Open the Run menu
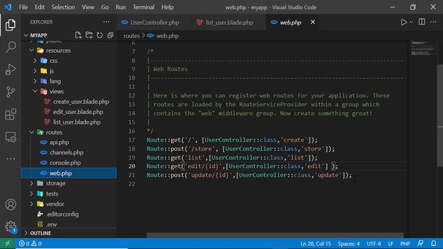 pyautogui.click(x=120, y=7)
